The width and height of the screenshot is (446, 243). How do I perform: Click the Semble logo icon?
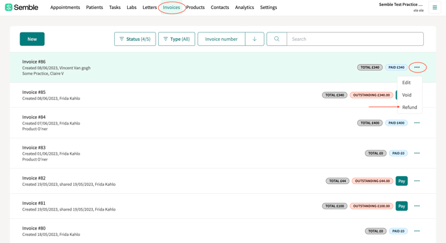(8, 7)
